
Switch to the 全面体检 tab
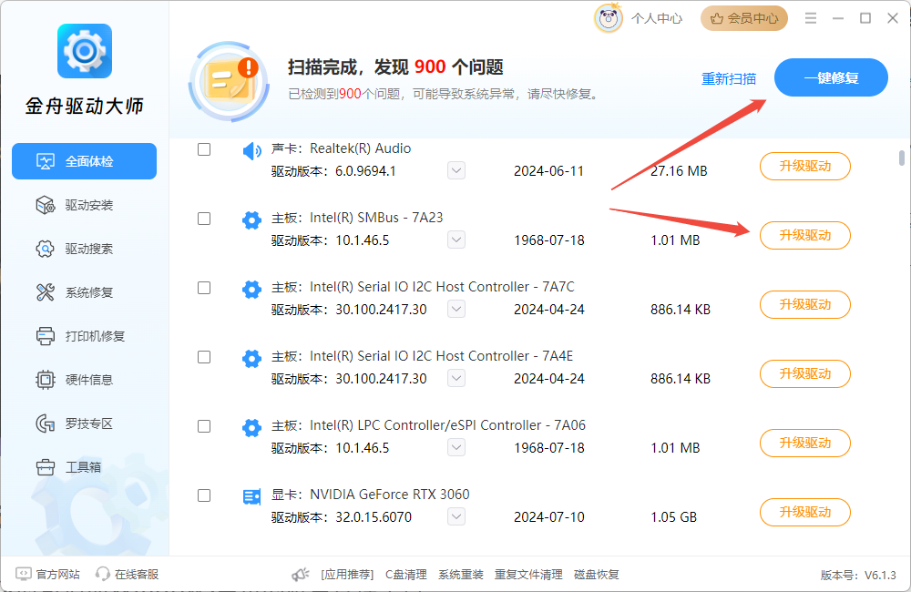(84, 161)
